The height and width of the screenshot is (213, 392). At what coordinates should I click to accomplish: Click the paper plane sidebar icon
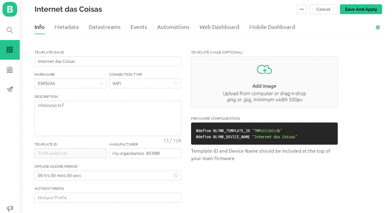pyautogui.click(x=10, y=89)
